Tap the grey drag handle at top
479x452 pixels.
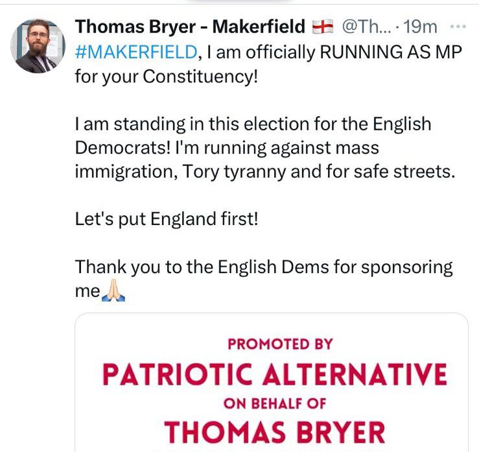pos(239,2)
